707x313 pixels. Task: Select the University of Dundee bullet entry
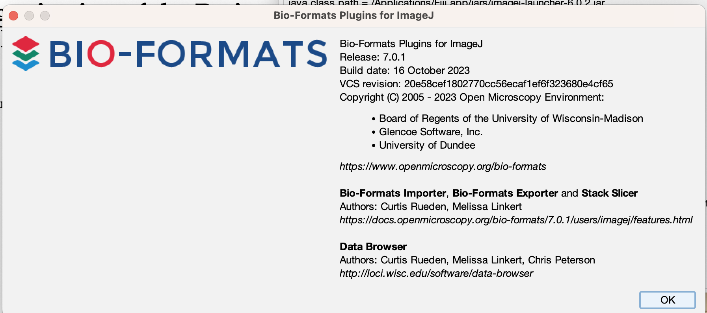tap(426, 145)
